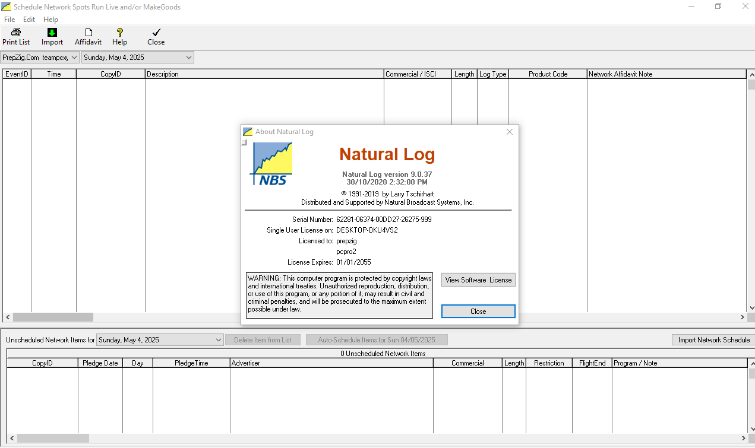Click lower grid horizontal scrollbar thumb
This screenshot has width=755, height=448.
coord(53,439)
